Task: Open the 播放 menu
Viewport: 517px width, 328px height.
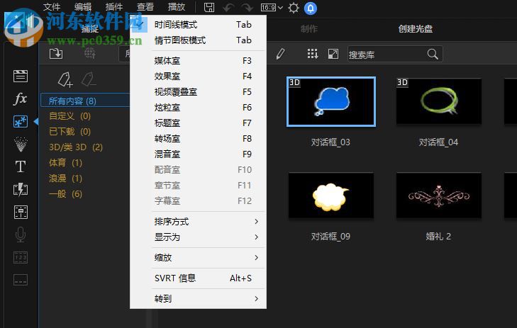Action: point(177,7)
